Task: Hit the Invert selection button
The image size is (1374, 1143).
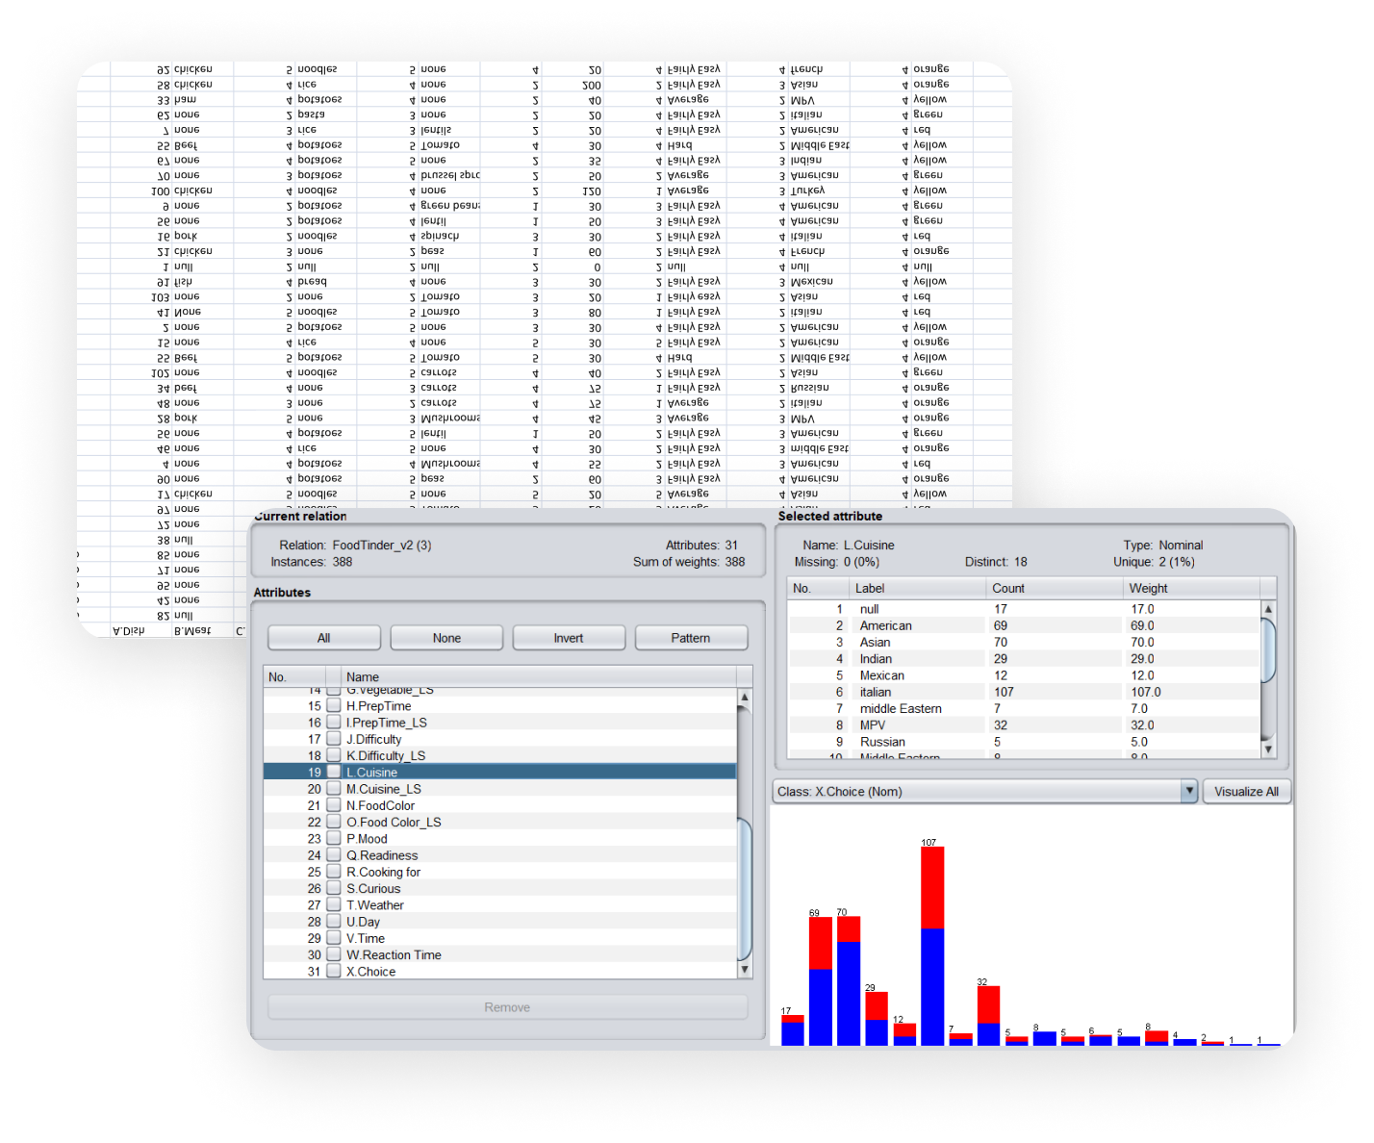Action: tap(569, 638)
